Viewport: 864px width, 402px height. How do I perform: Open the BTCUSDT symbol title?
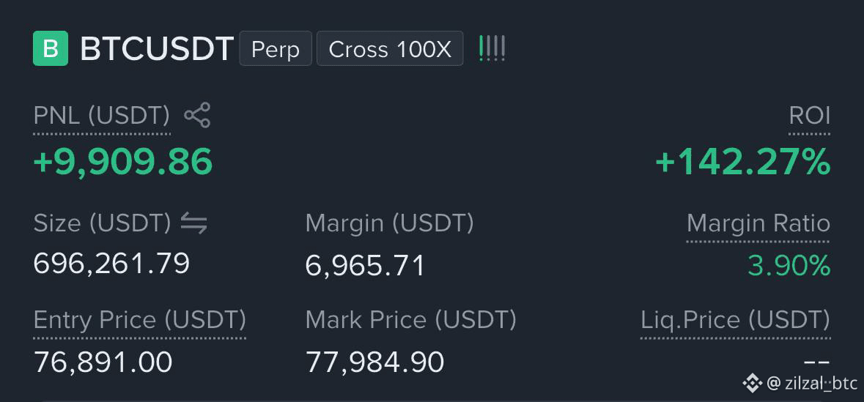click(157, 49)
